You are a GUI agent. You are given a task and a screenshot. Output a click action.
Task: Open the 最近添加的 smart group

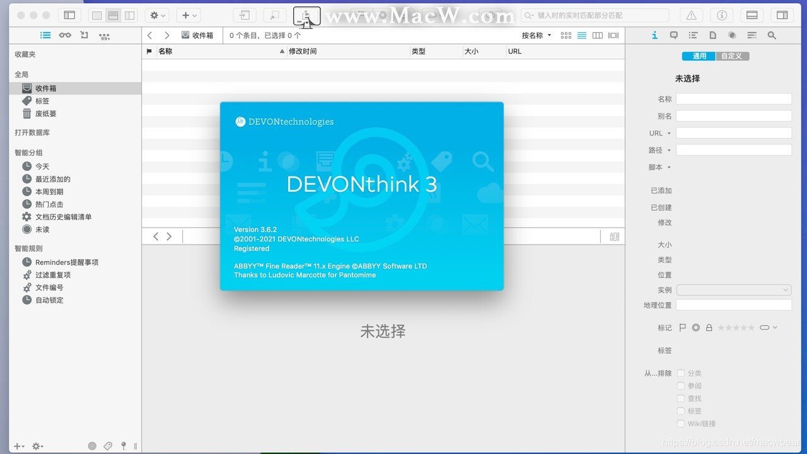click(x=75, y=179)
